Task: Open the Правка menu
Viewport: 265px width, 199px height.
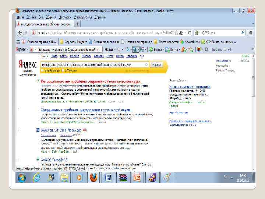Action: (x=31, y=17)
